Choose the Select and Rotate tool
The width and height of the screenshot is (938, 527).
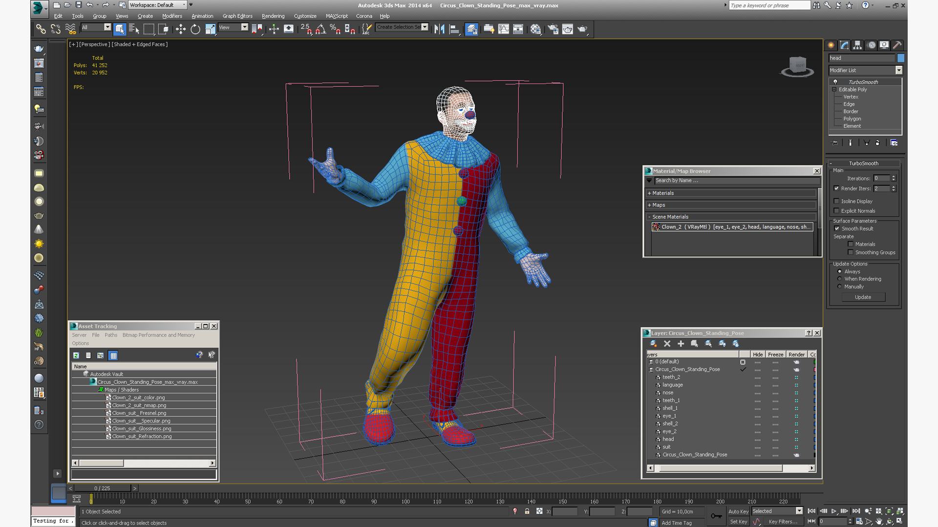[195, 29]
